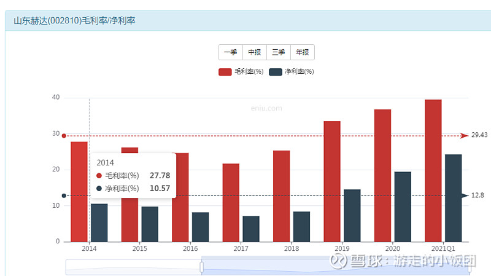
Task: Toggle the 毛利率(%) legend series
Action: click(241, 72)
